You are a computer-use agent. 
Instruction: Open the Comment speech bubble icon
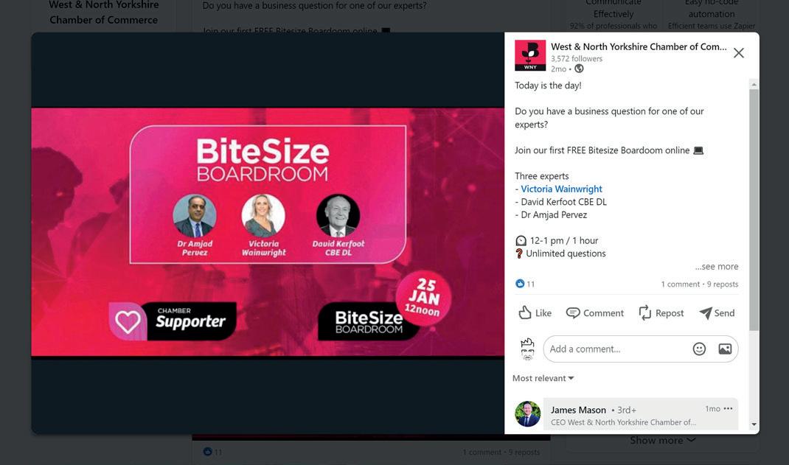[x=573, y=312]
